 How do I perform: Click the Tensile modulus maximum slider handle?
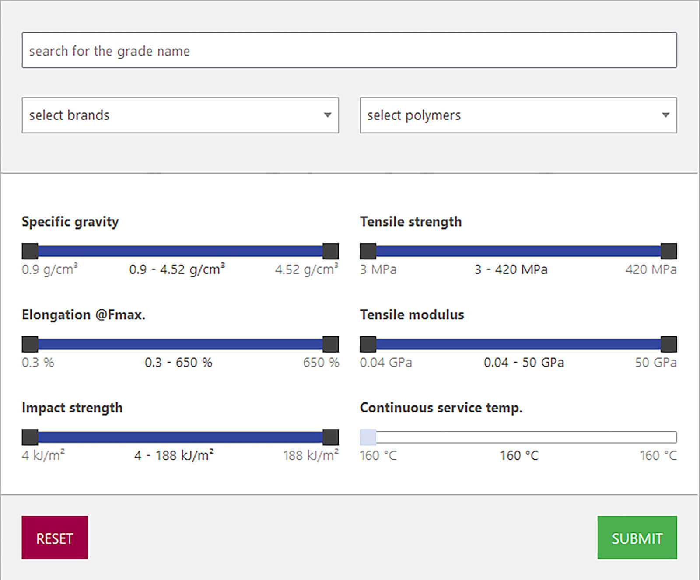[668, 344]
